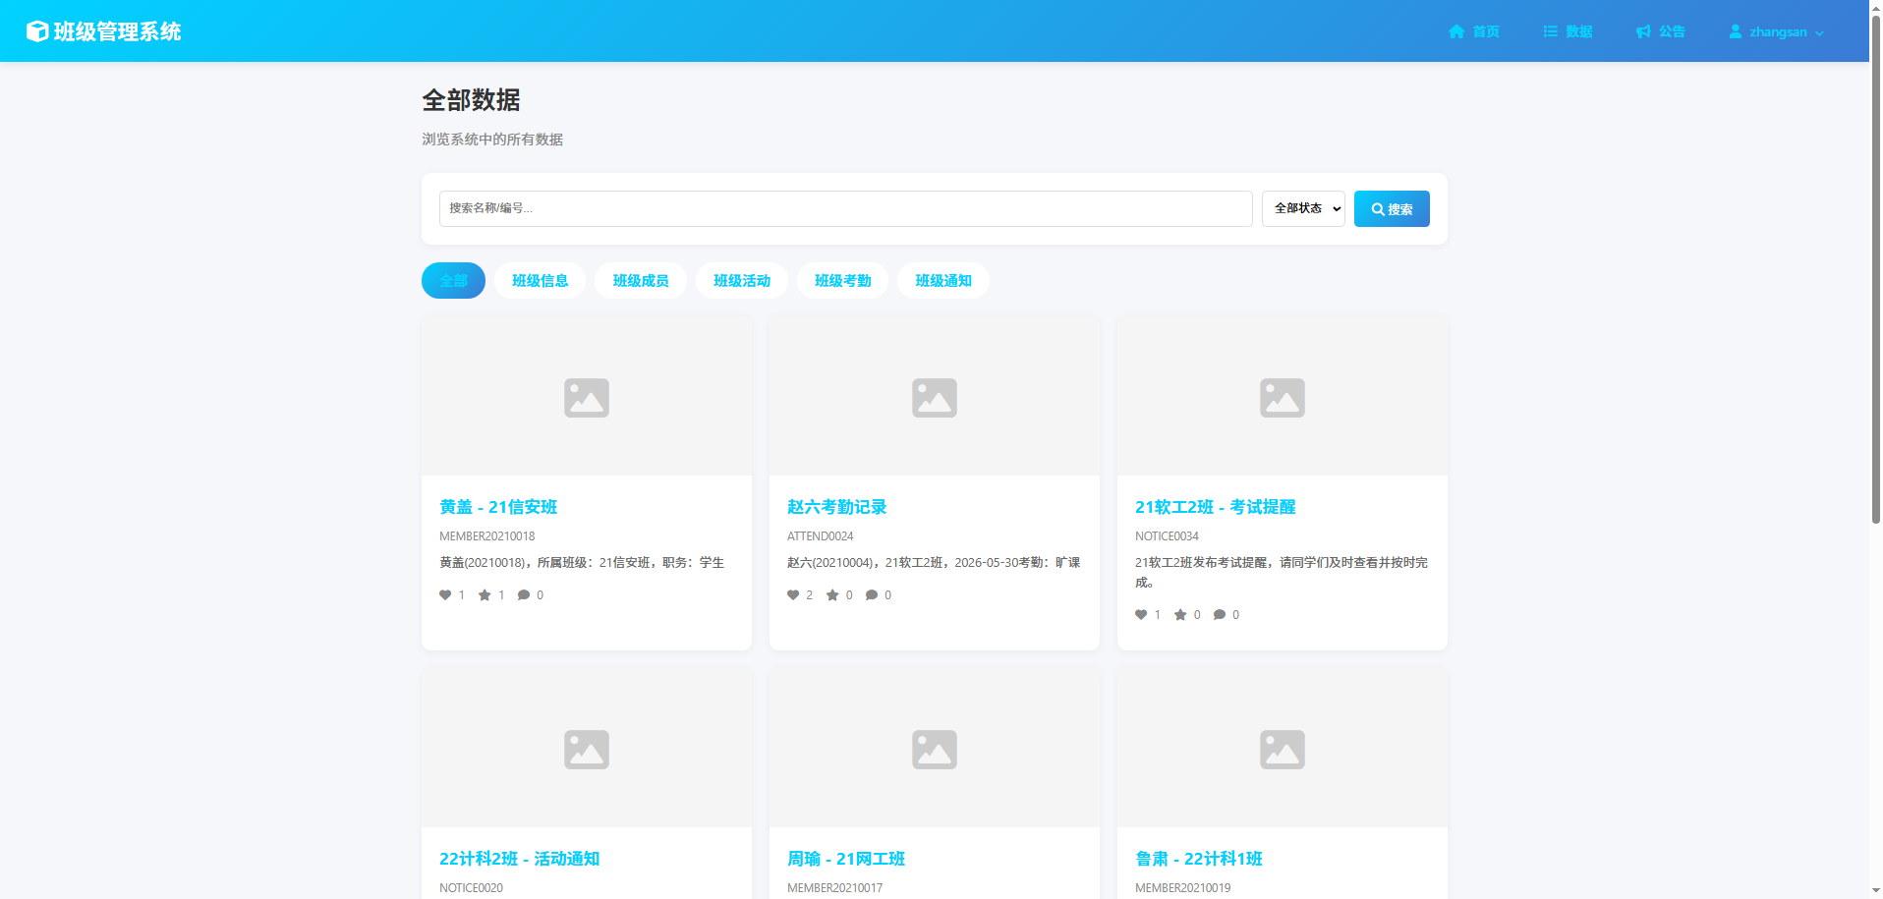Image resolution: width=1883 pixels, height=899 pixels.
Task: Click the image placeholder of 22计科2班 - 活动通知
Action: [x=587, y=749]
